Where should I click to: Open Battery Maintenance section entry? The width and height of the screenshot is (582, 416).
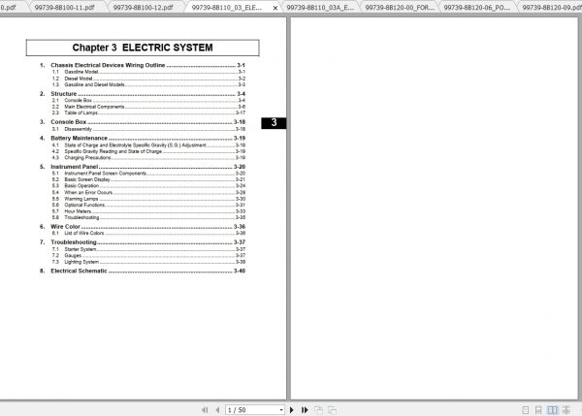[143, 138]
